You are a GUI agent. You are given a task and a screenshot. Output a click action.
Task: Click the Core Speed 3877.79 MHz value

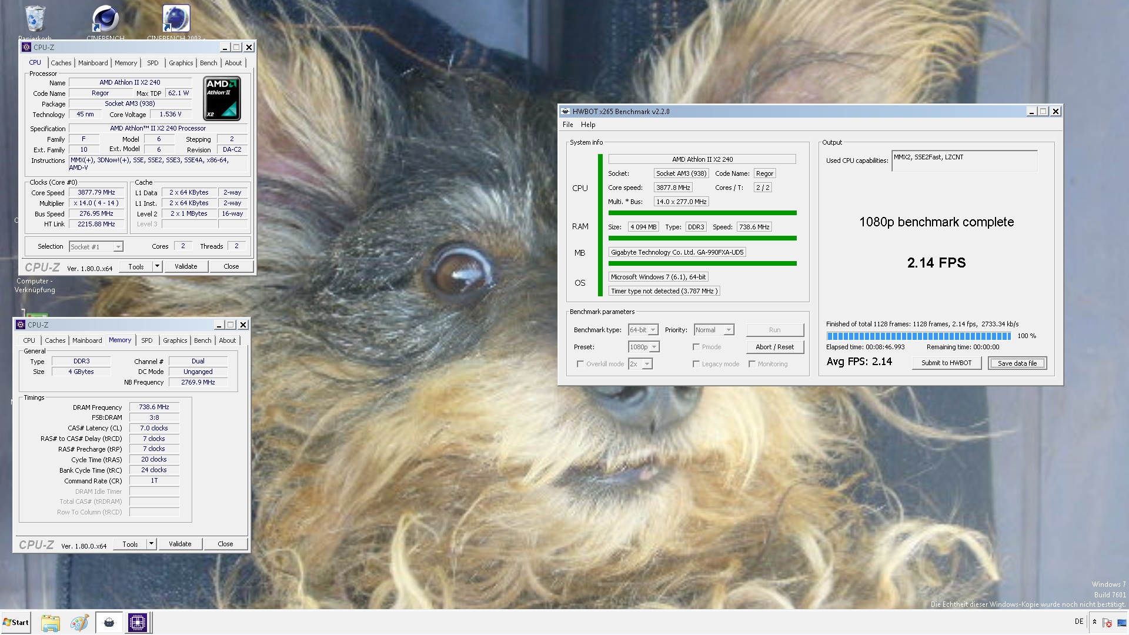tap(96, 192)
